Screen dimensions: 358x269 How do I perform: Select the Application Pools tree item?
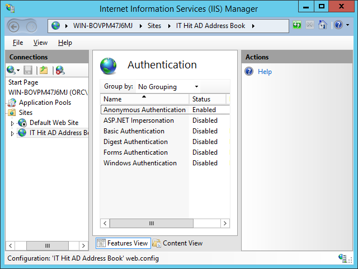[45, 103]
